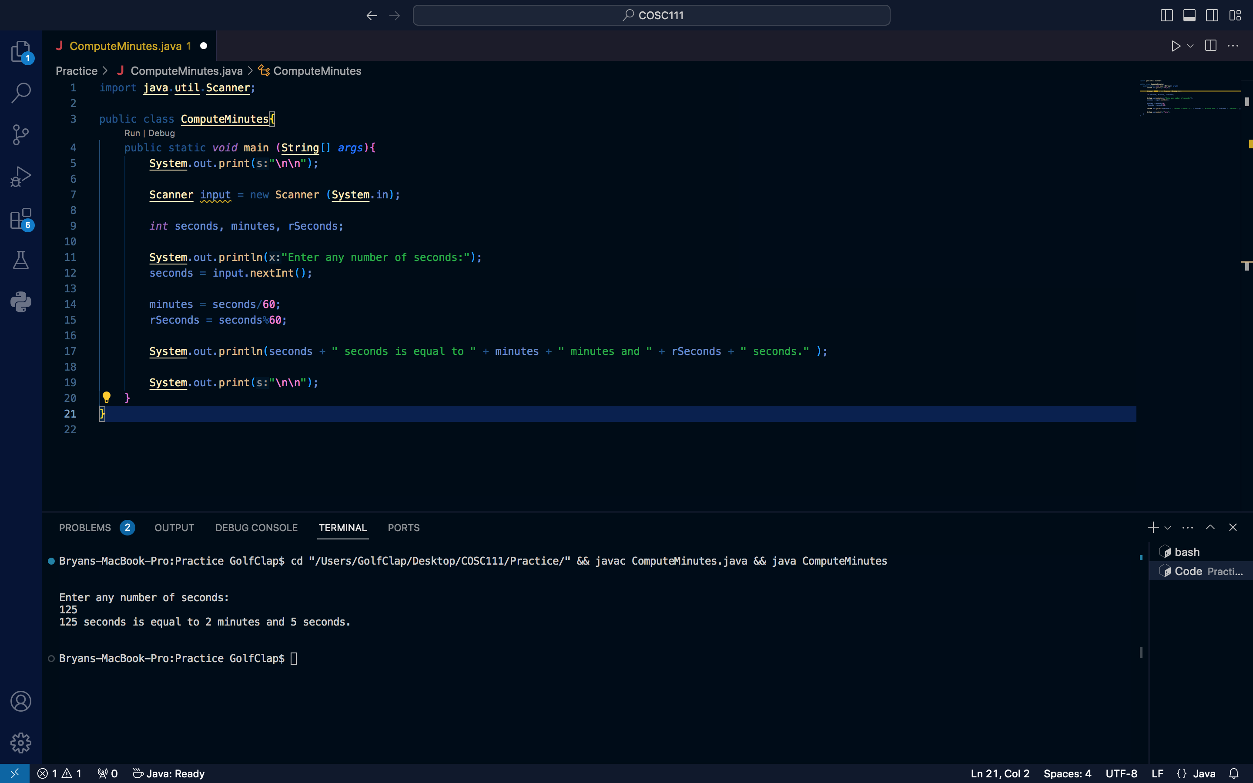Open the run options dropdown arrow

point(1190,46)
